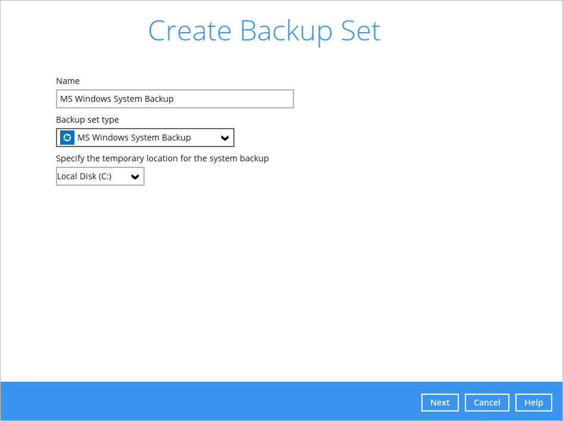This screenshot has width=563, height=421.
Task: Click the blue backup icon in type dropdown
Action: (x=67, y=138)
